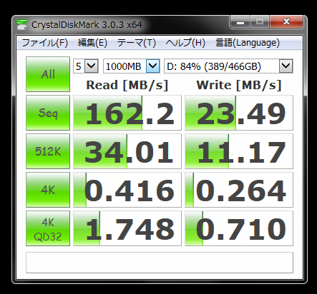This screenshot has height=294, width=317.
Task: Click the CrystalDiskMark title bar app icon
Action: tap(22, 25)
